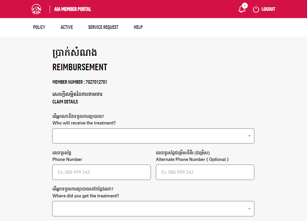Click the AIA mountain logo
This screenshot has width=307, height=221.
coord(36,9)
